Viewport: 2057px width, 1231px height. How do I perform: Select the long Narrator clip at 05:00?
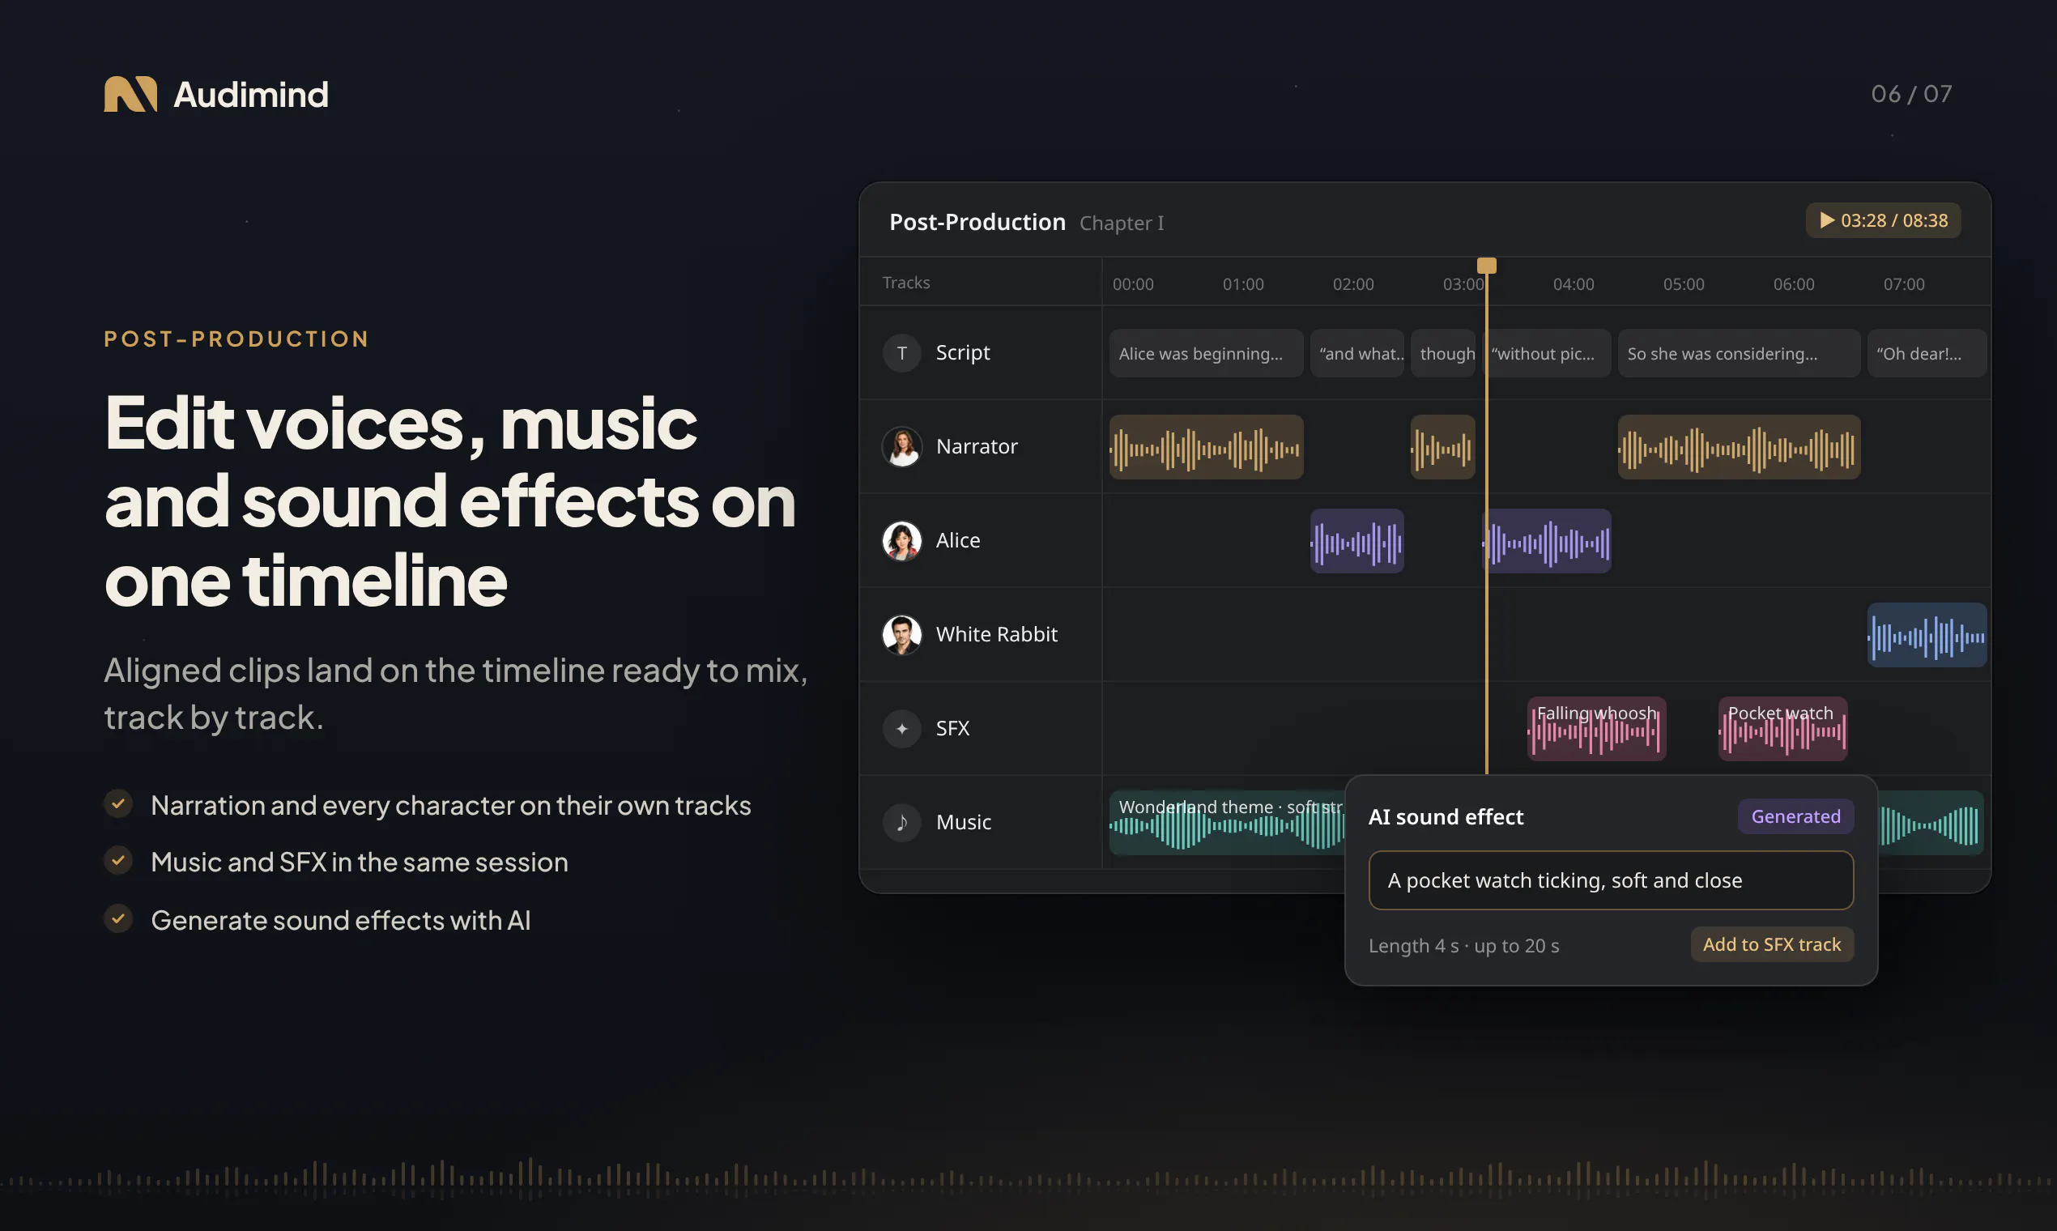tap(1739, 447)
